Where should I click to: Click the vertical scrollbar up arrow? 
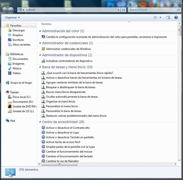[x=180, y=23]
